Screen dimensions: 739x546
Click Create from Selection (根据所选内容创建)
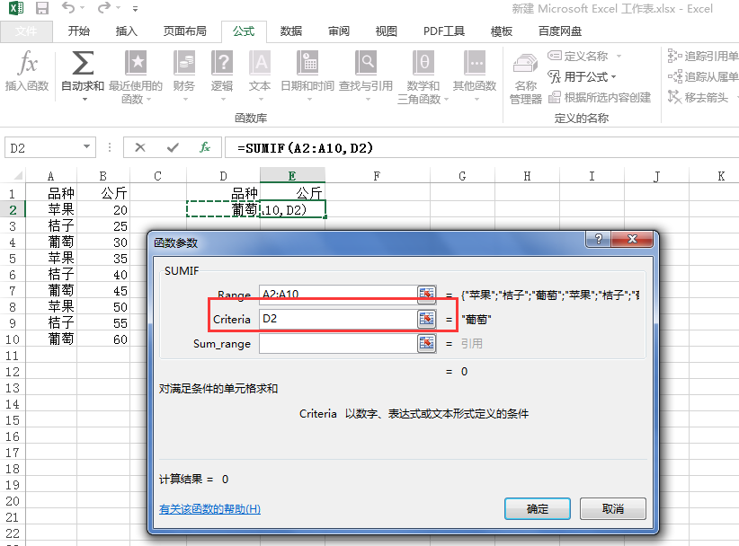point(600,97)
